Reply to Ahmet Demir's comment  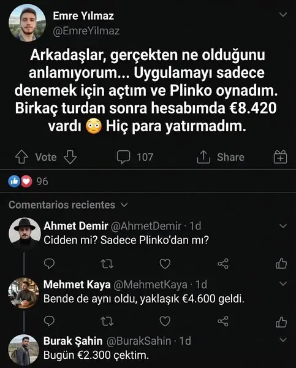(x=49, y=264)
